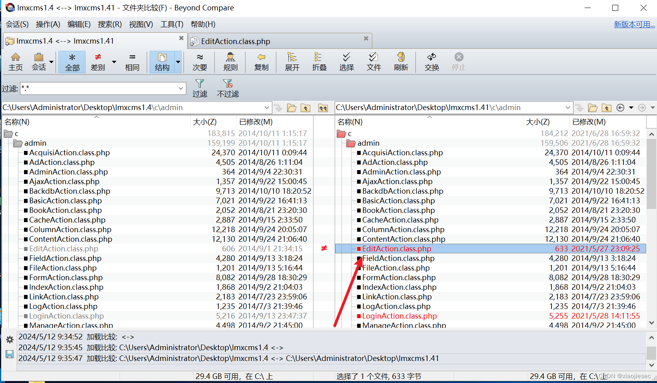The width and height of the screenshot is (657, 383).
Task: Click the 主页 home toolbar icon
Action: pyautogui.click(x=16, y=62)
